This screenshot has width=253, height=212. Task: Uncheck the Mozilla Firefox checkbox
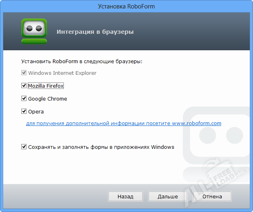24,86
